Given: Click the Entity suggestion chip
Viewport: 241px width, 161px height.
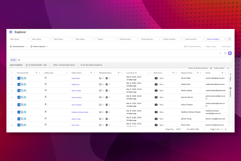Looking at the screenshot, I should click(13, 60).
